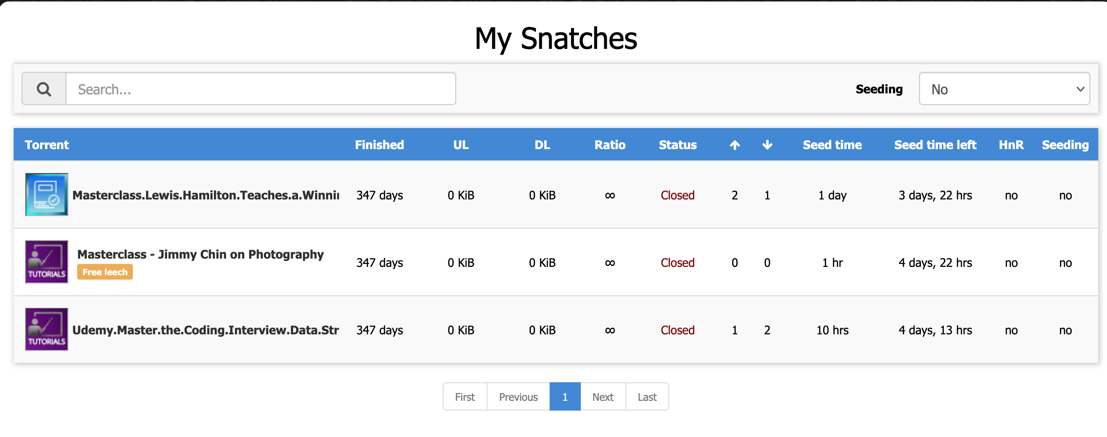Viewport: 1107px width, 437px height.
Task: Open Masterclass Jimmy Chin on Photography link
Action: [x=200, y=254]
